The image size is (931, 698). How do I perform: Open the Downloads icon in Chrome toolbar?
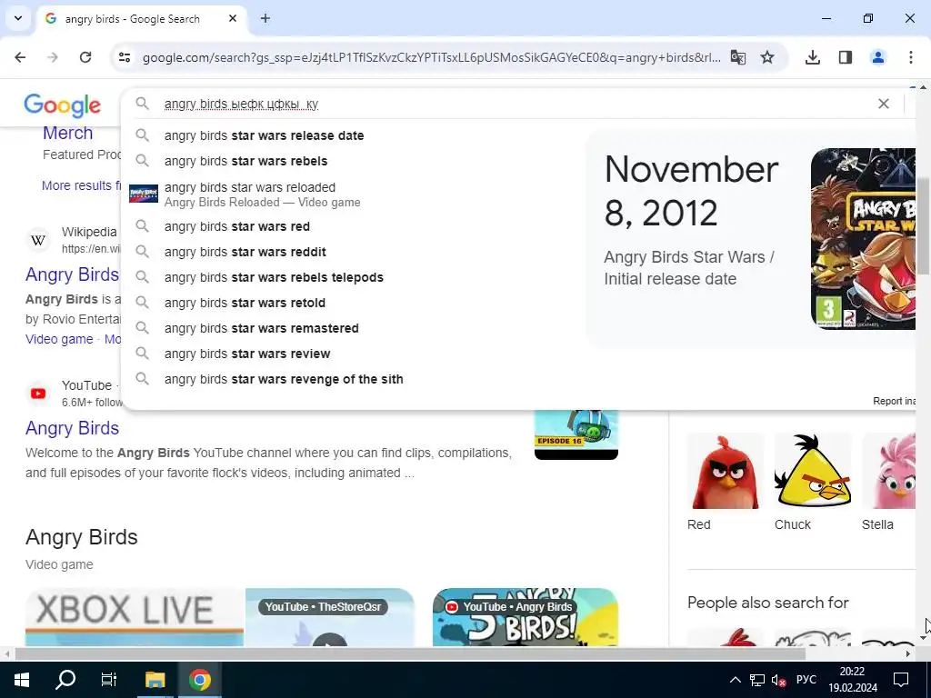(813, 57)
